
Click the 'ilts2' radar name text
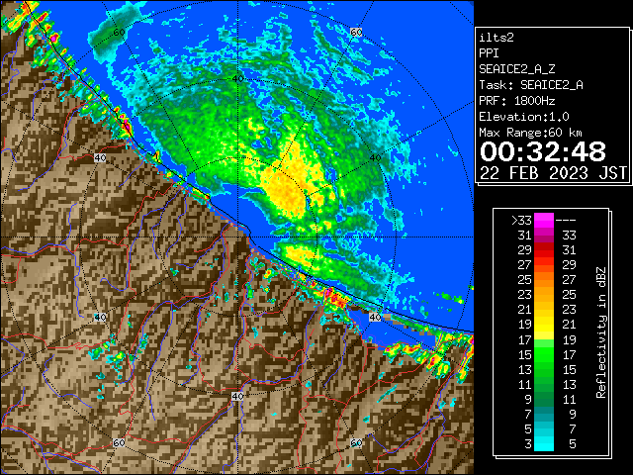point(497,38)
